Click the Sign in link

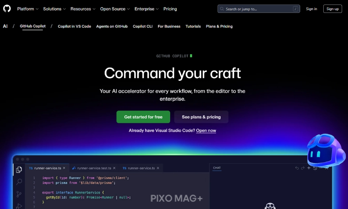pos(311,9)
